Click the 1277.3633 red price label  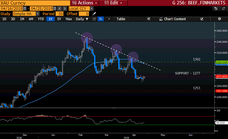(x=221, y=76)
